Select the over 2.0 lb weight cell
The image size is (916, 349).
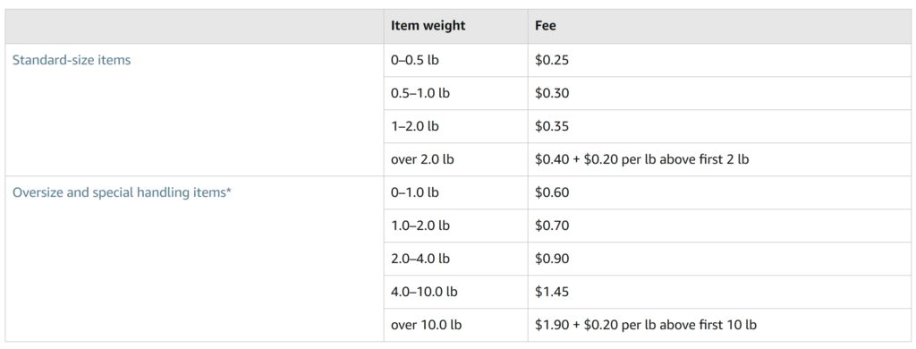pos(455,159)
